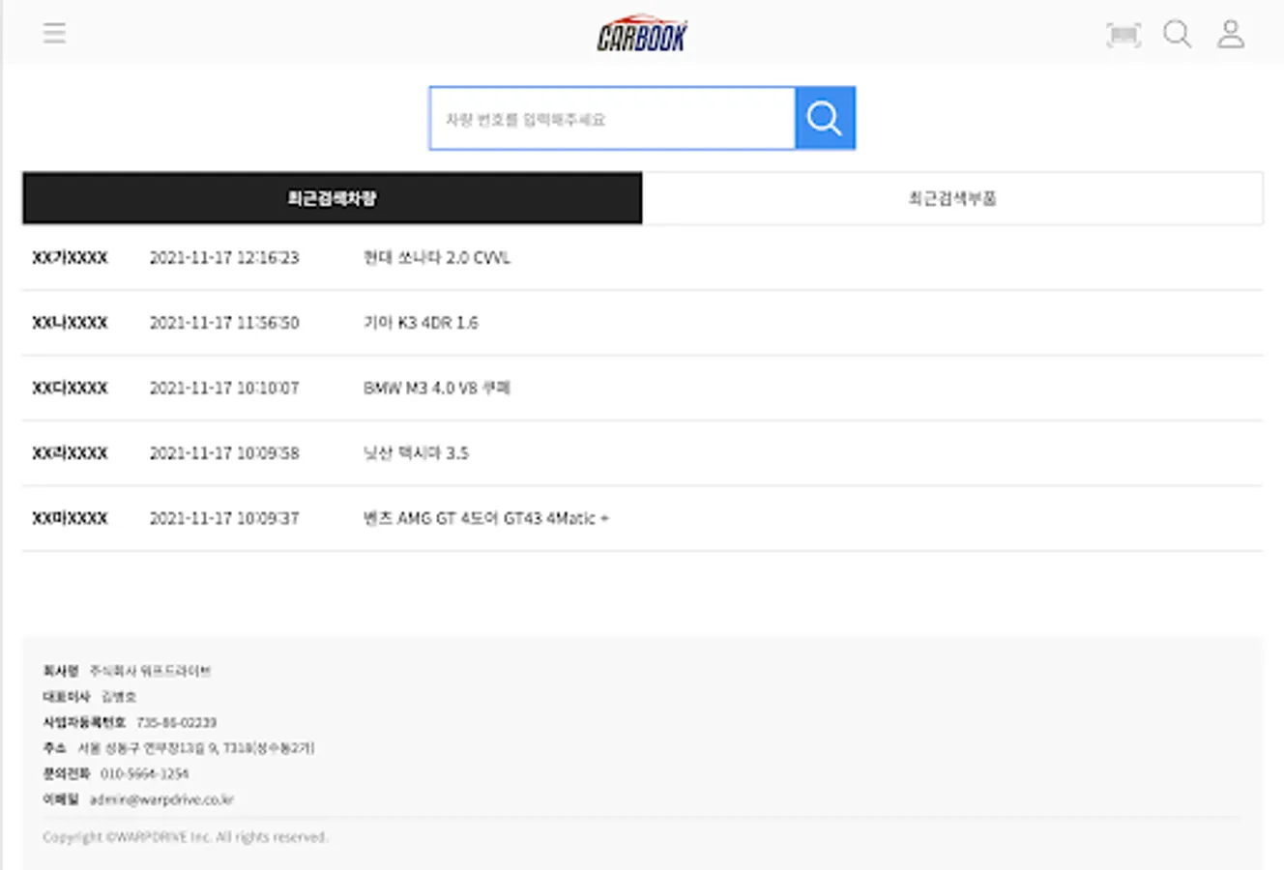Click phone number 010-5664-1254 in footer
The width and height of the screenshot is (1284, 870).
coord(144,773)
